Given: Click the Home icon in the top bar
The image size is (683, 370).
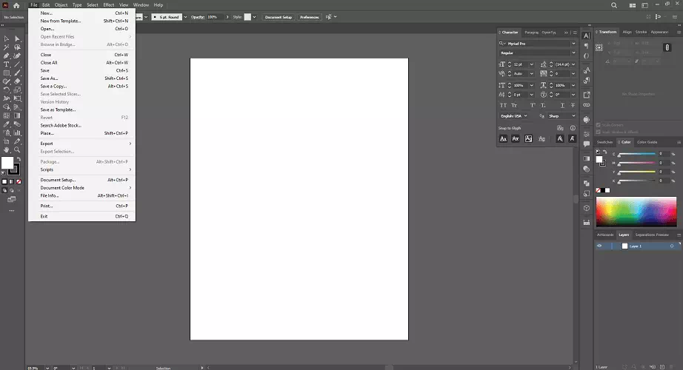Looking at the screenshot, I should 16,5.
